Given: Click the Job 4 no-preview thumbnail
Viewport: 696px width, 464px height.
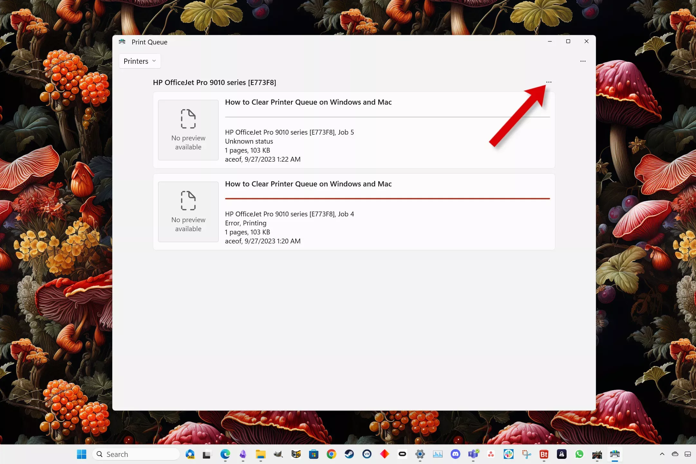Looking at the screenshot, I should (188, 212).
